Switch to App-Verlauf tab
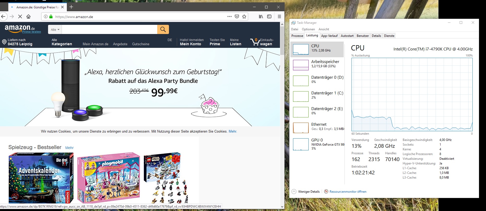486x211 pixels. [329, 36]
